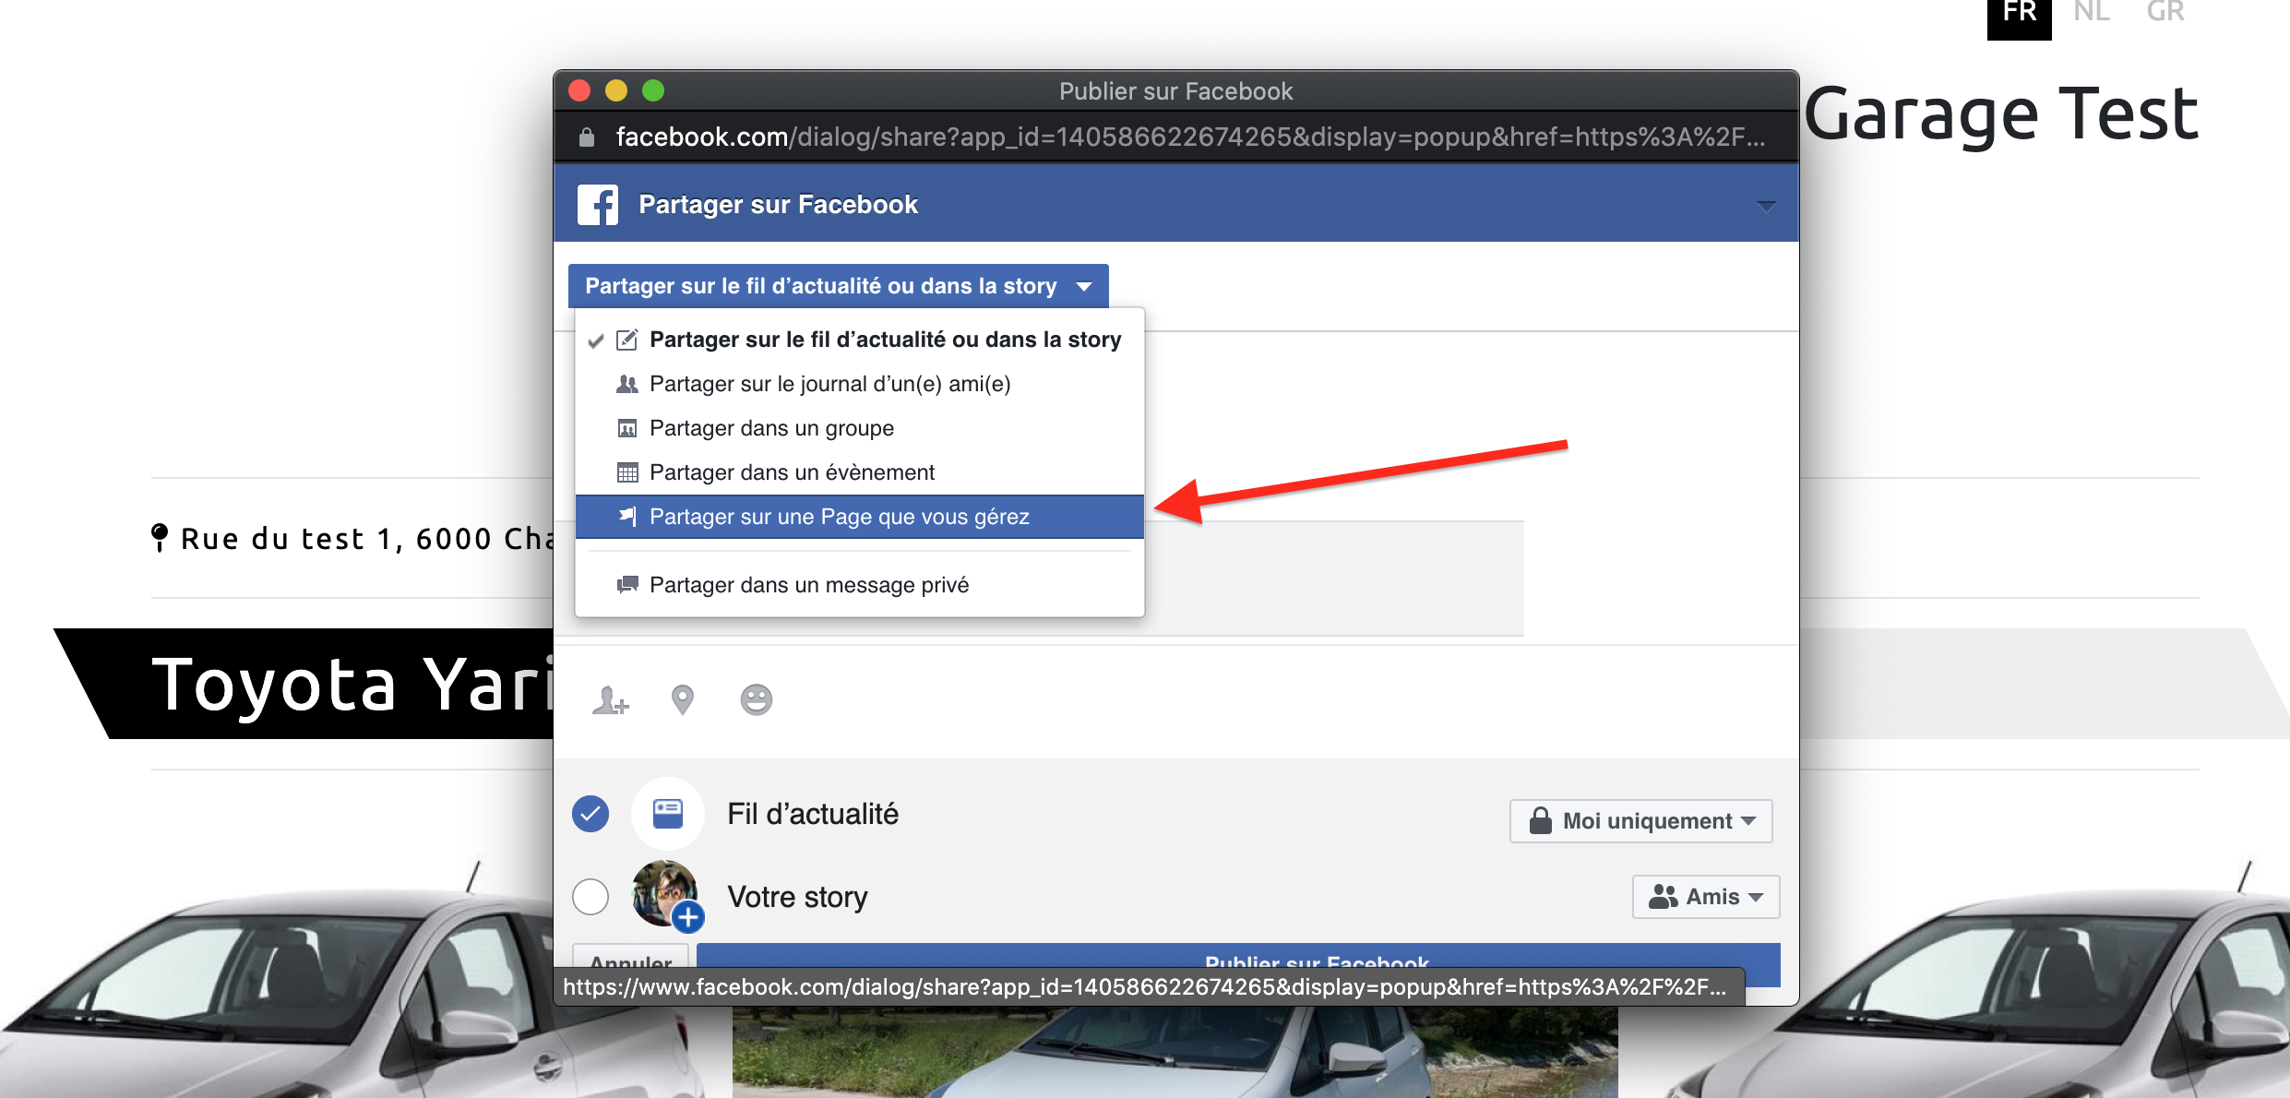Click the tag friends icon

pos(610,700)
